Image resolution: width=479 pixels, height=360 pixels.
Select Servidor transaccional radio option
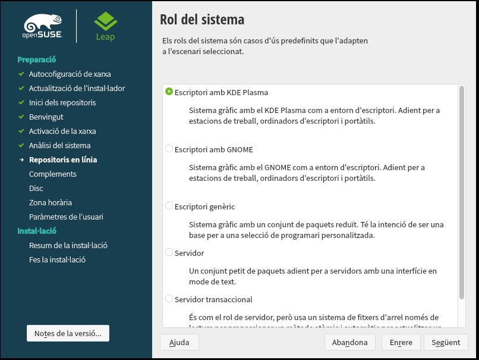click(x=169, y=299)
